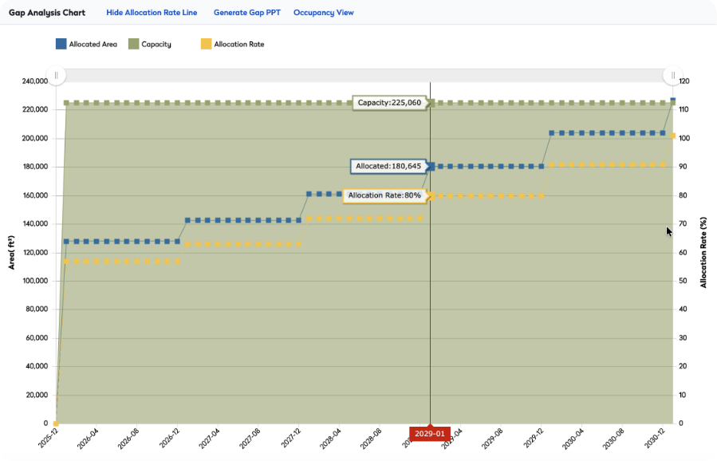This screenshot has height=461, width=717.
Task: Open Generate Gap PPT link
Action: point(246,13)
